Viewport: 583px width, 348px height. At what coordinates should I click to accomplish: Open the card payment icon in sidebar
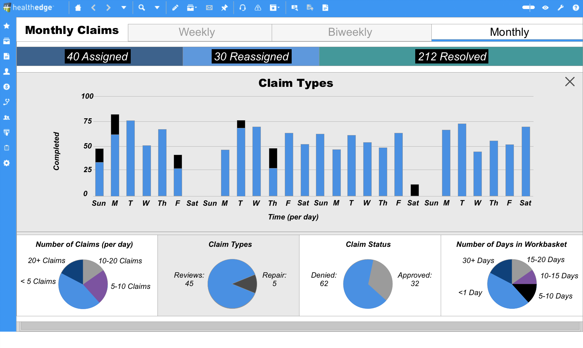pos(7,133)
